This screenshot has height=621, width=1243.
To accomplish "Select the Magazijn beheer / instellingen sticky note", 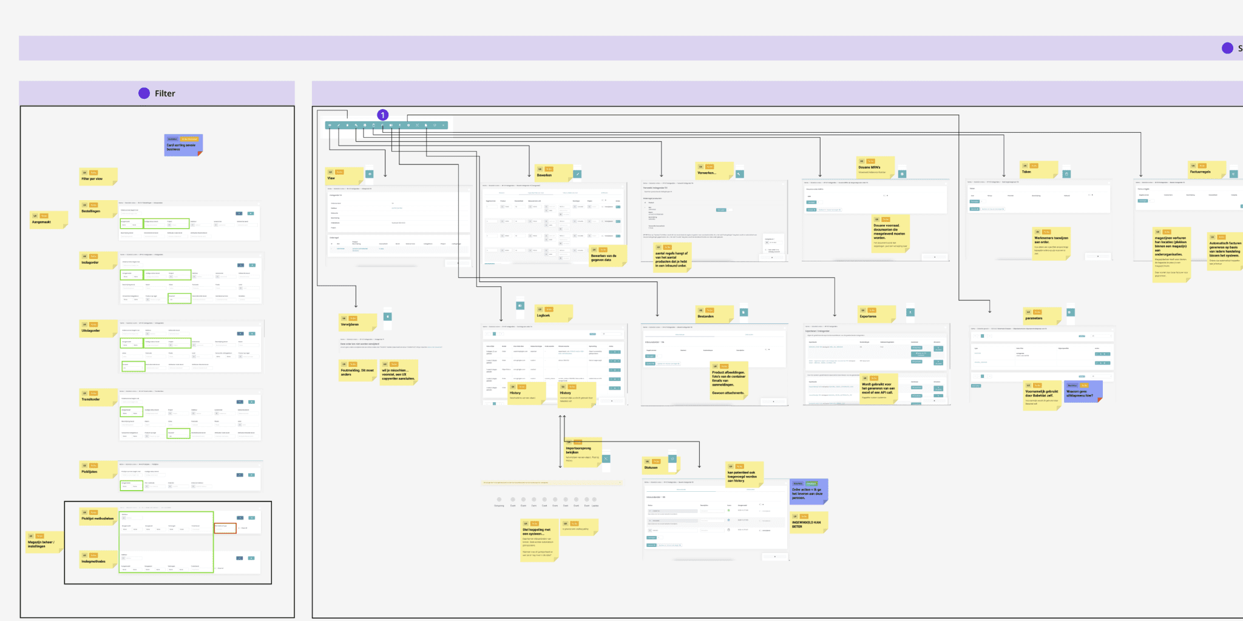I will click(44, 543).
